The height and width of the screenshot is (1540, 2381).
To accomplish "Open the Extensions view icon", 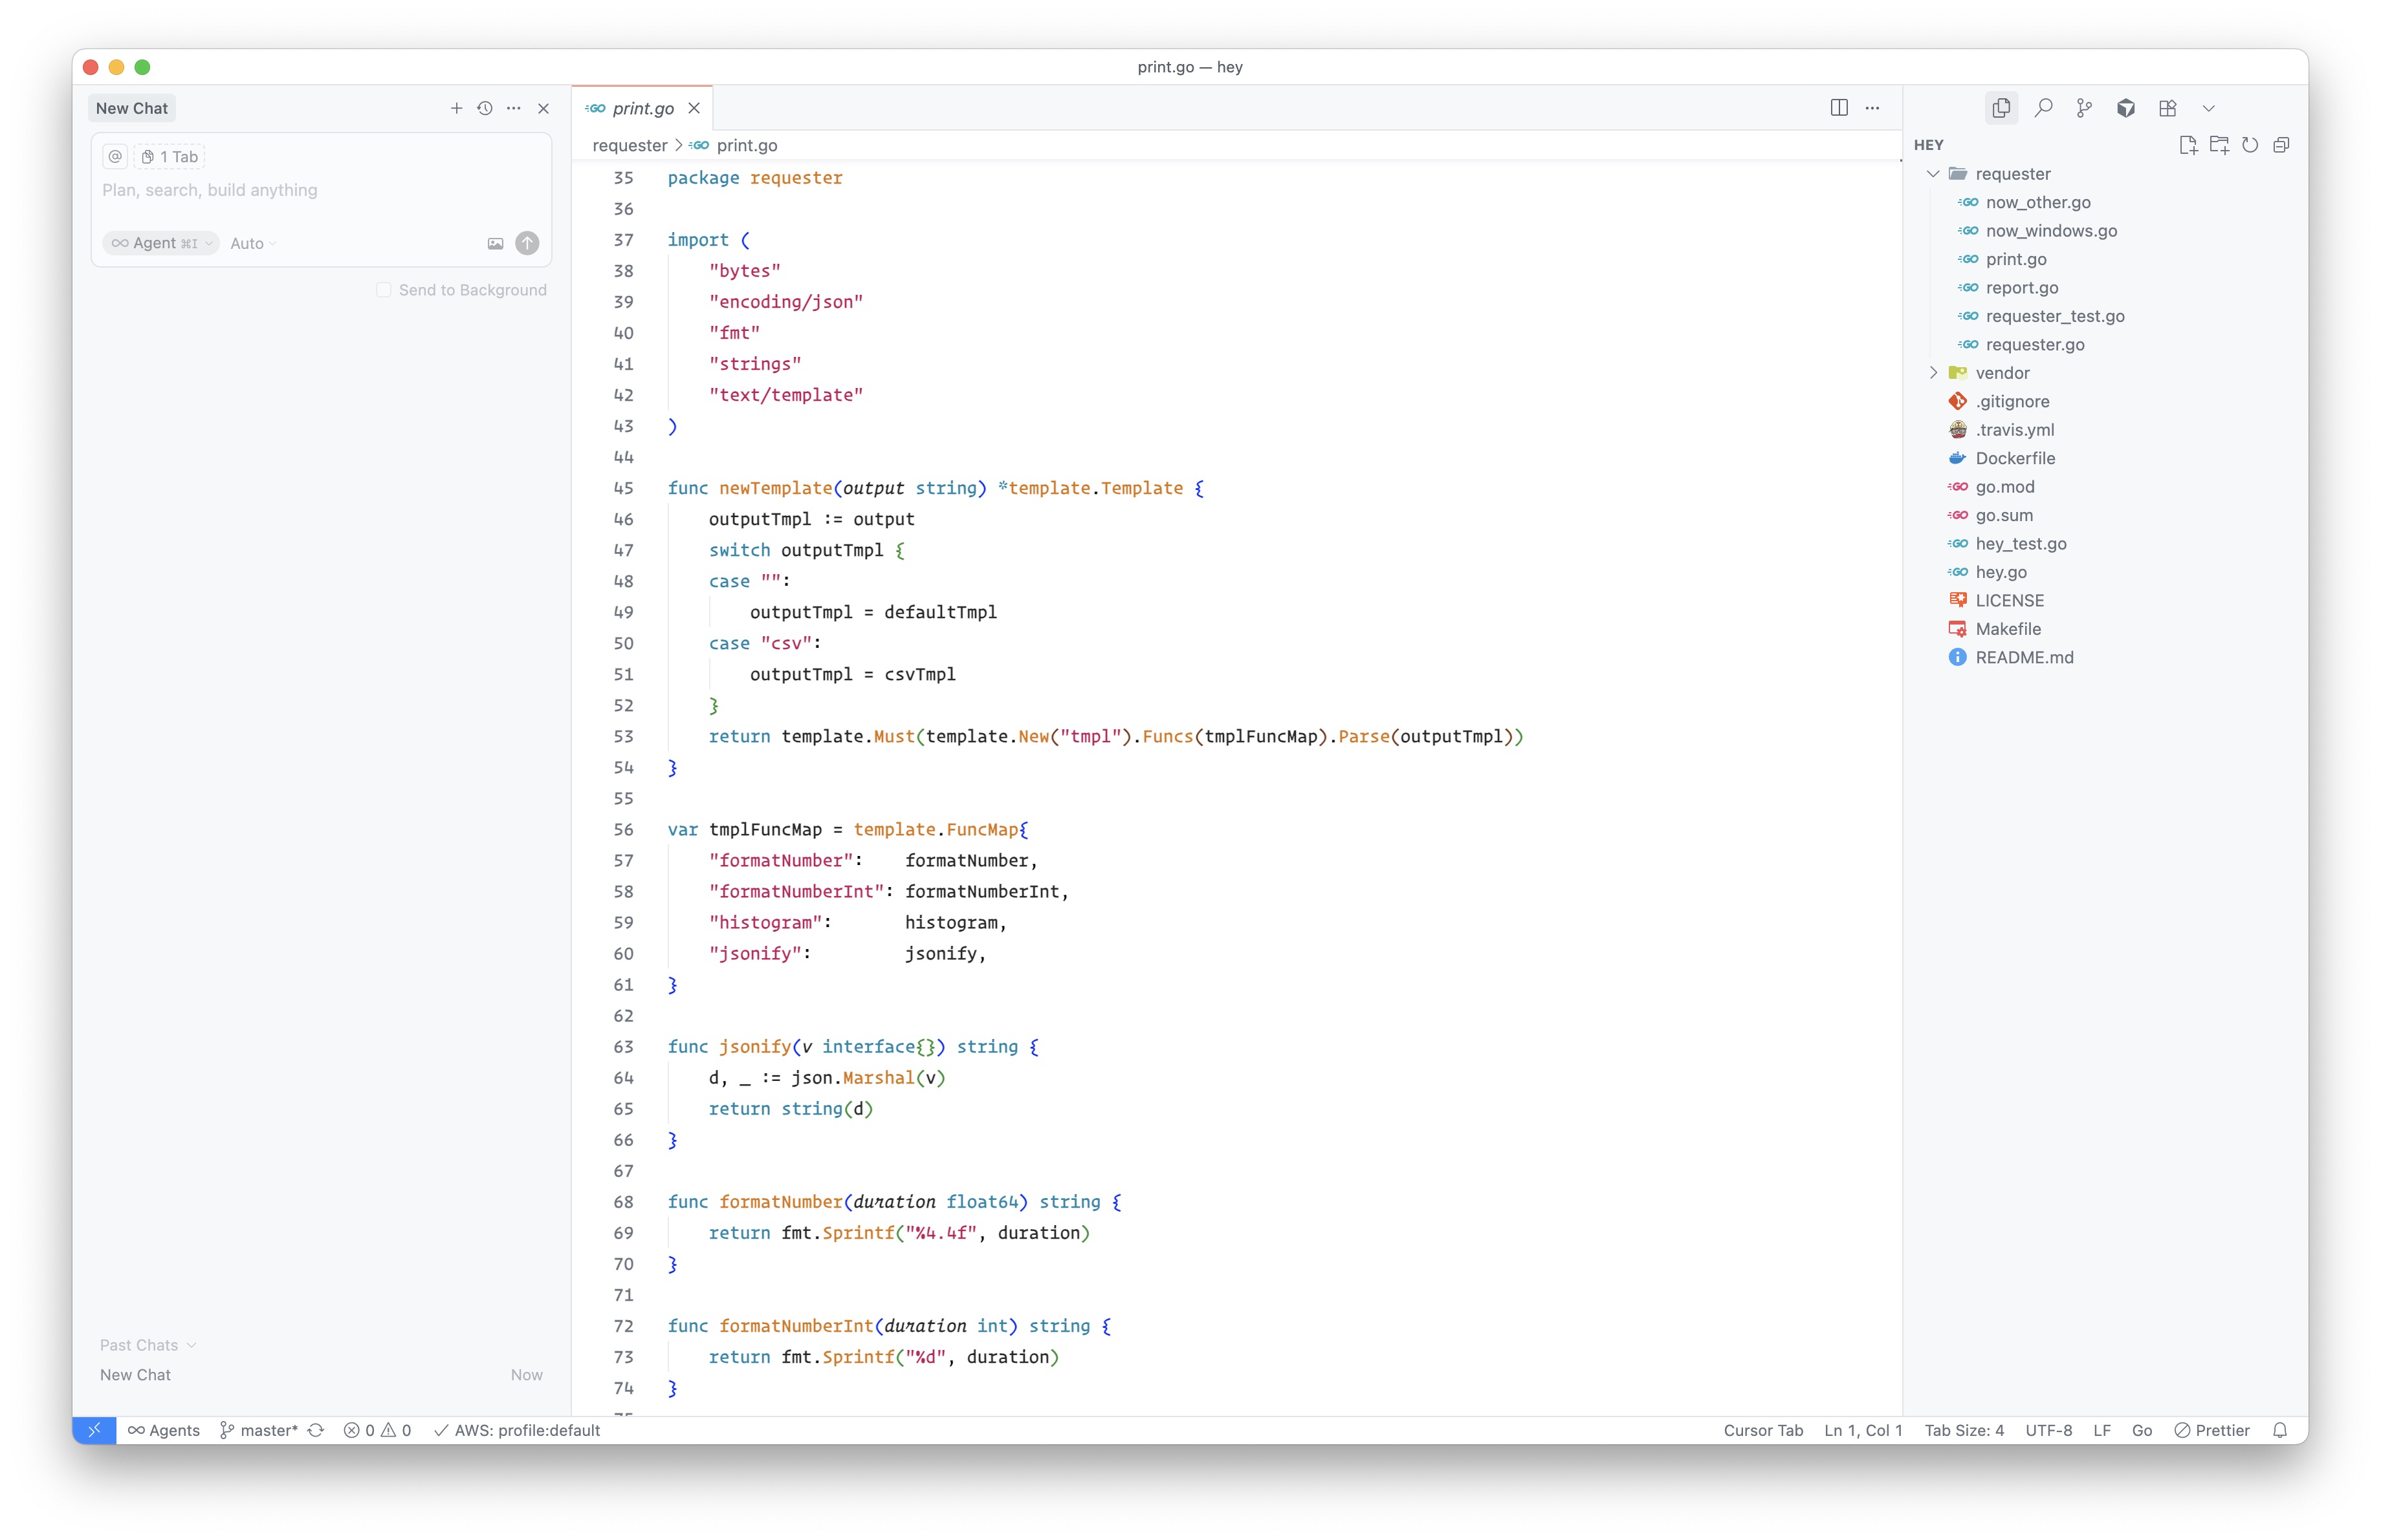I will click(x=2167, y=108).
